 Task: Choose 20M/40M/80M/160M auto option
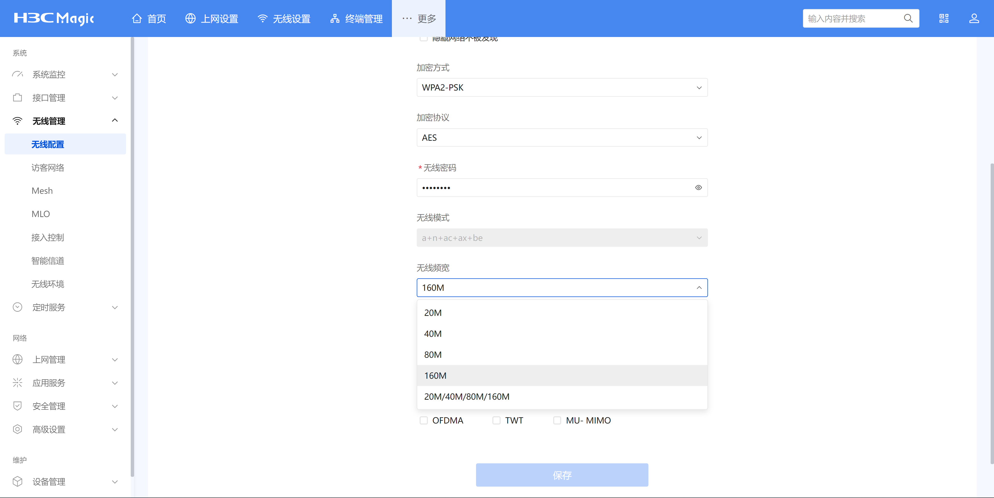pyautogui.click(x=562, y=397)
